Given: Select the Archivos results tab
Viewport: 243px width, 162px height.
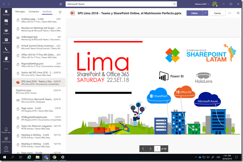Looking at the screenshot, I should 47,12.
